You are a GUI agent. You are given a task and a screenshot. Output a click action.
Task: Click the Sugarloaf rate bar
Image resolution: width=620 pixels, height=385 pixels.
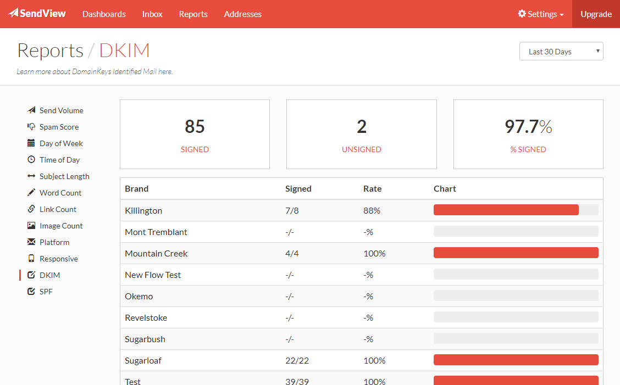(x=516, y=360)
